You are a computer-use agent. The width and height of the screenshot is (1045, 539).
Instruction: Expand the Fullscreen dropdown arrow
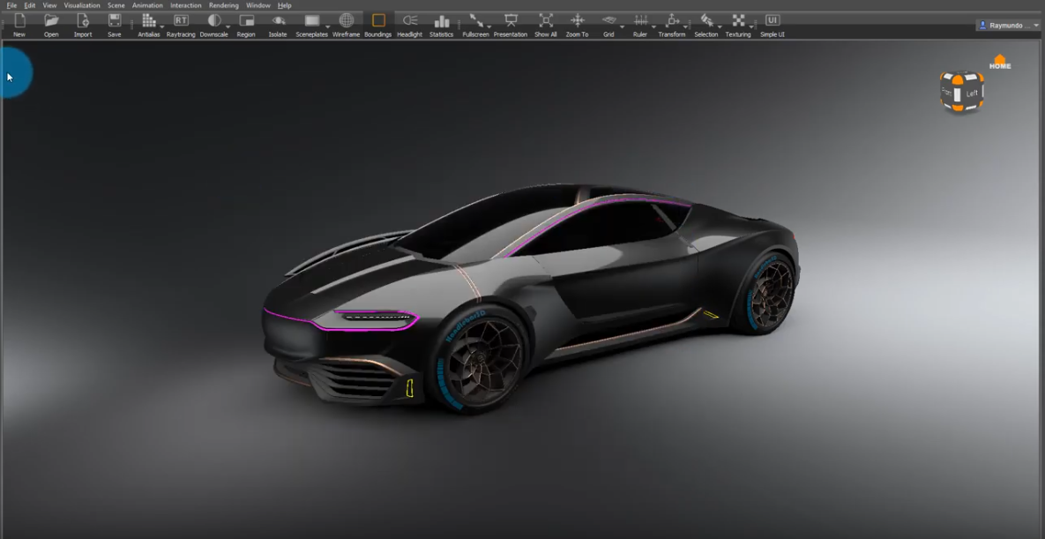pos(489,27)
